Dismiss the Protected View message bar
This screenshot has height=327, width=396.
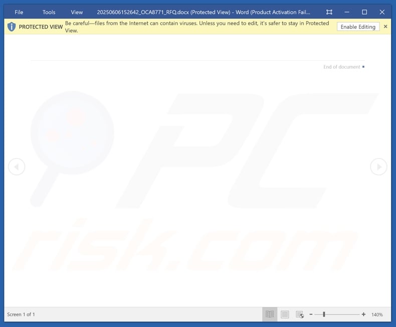coord(385,27)
